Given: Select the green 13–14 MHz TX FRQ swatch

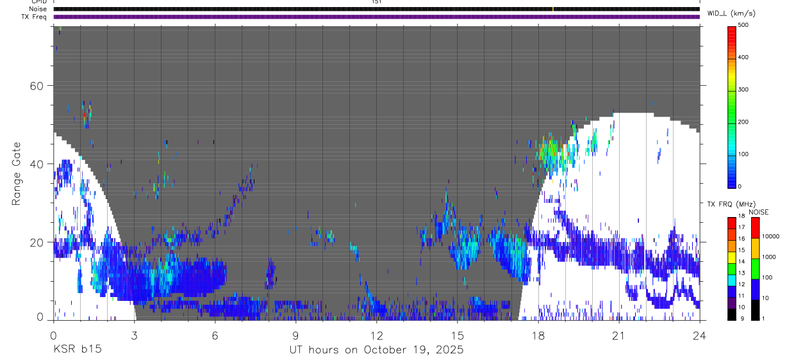Looking at the screenshot, I should click(x=732, y=268).
